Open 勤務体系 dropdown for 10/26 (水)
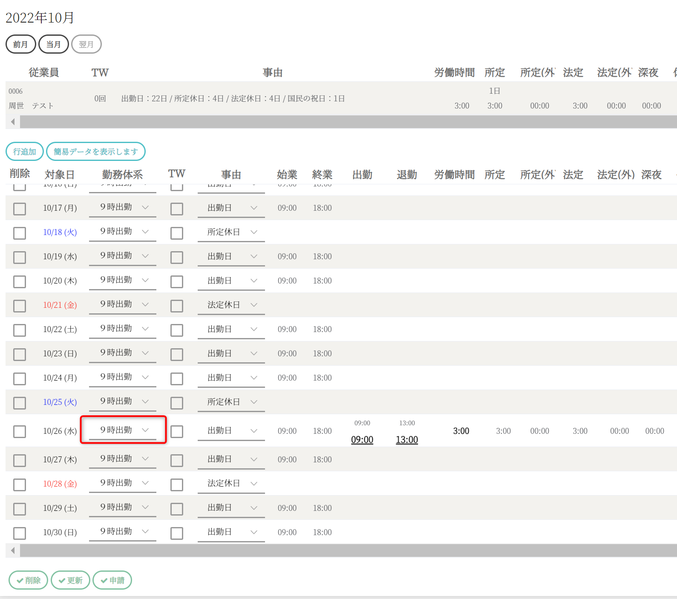Image resolution: width=677 pixels, height=599 pixels. coord(123,430)
